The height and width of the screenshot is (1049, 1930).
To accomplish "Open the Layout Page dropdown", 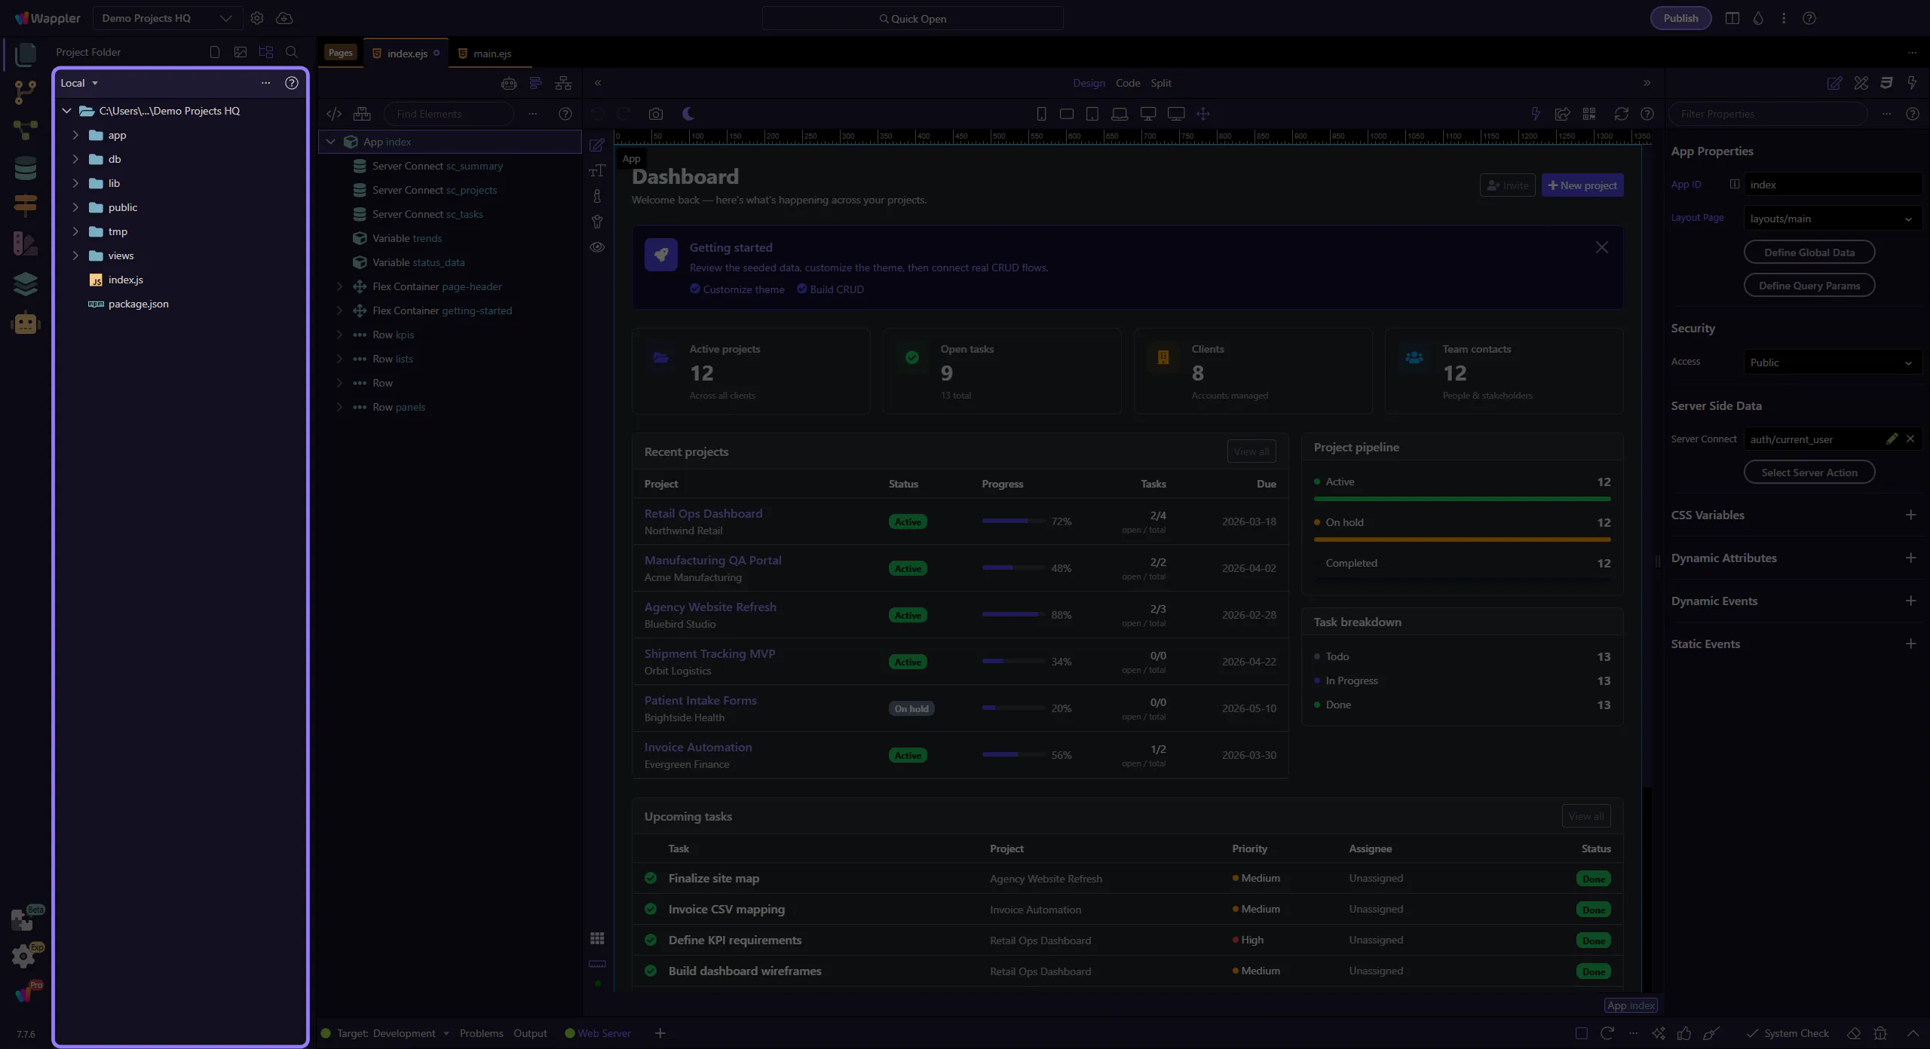I will 1831,219.
